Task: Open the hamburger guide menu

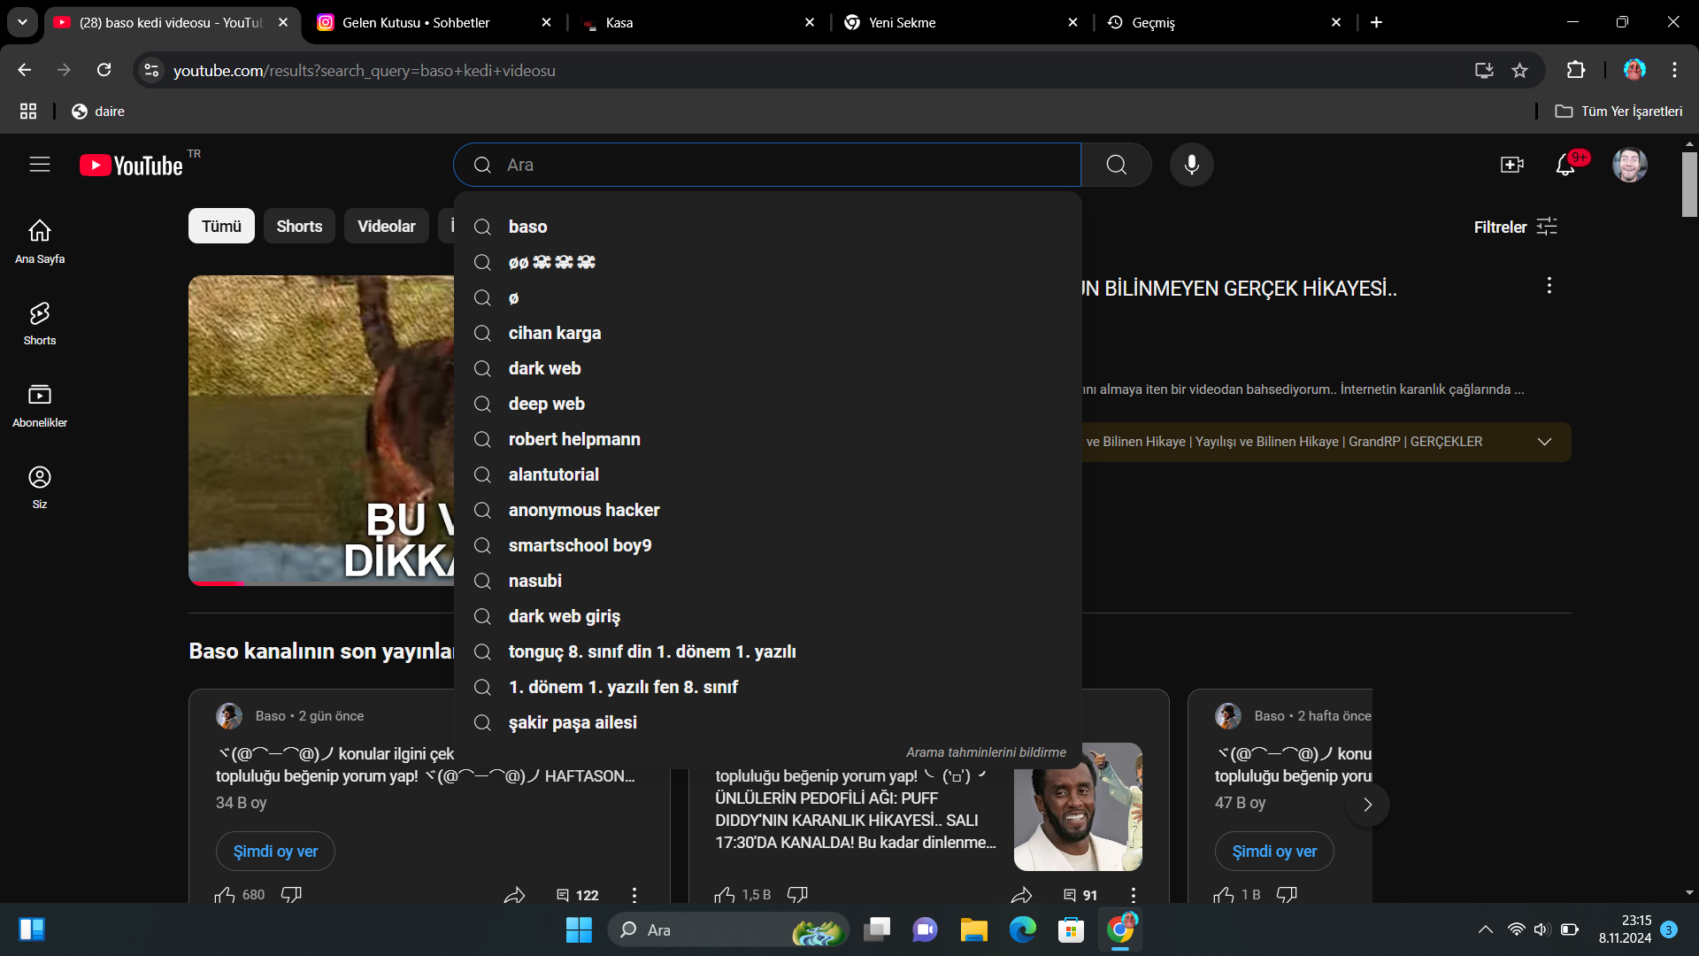Action: pos(40,165)
